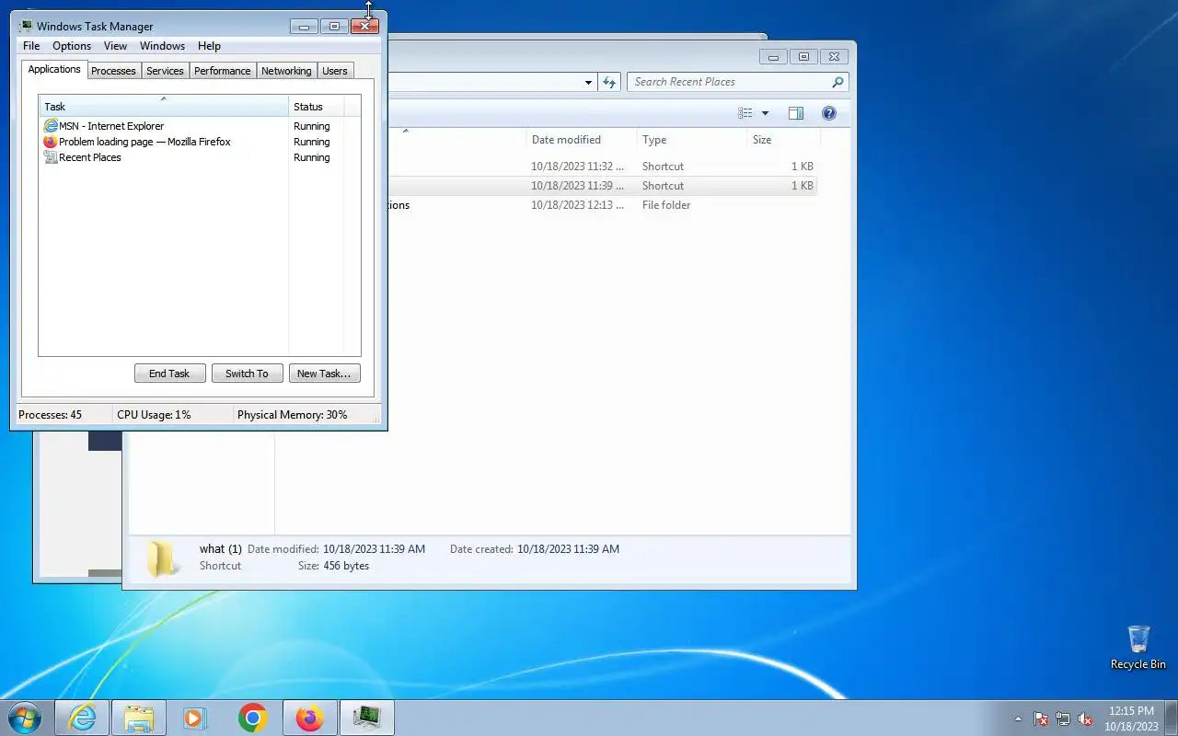Sort files by the Size column header
Image resolution: width=1178 pixels, height=736 pixels.
tap(783, 140)
